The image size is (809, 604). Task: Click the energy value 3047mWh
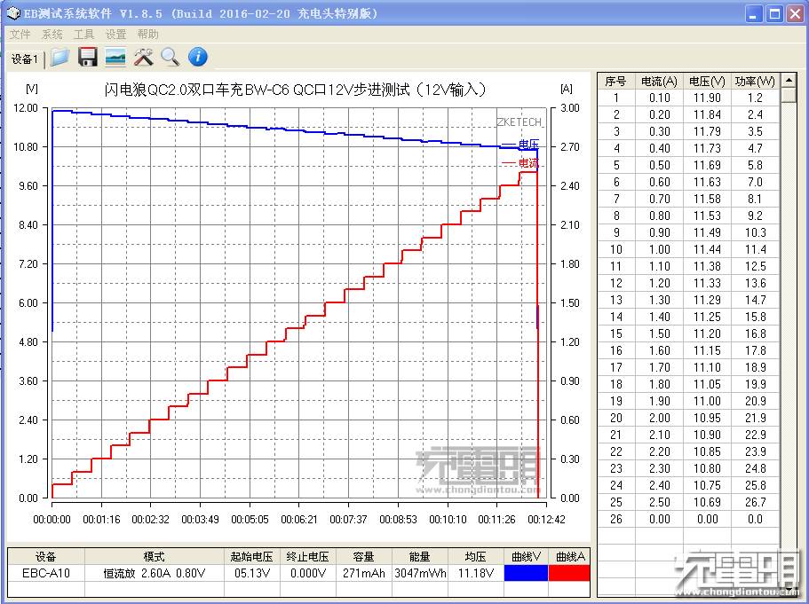click(x=420, y=573)
